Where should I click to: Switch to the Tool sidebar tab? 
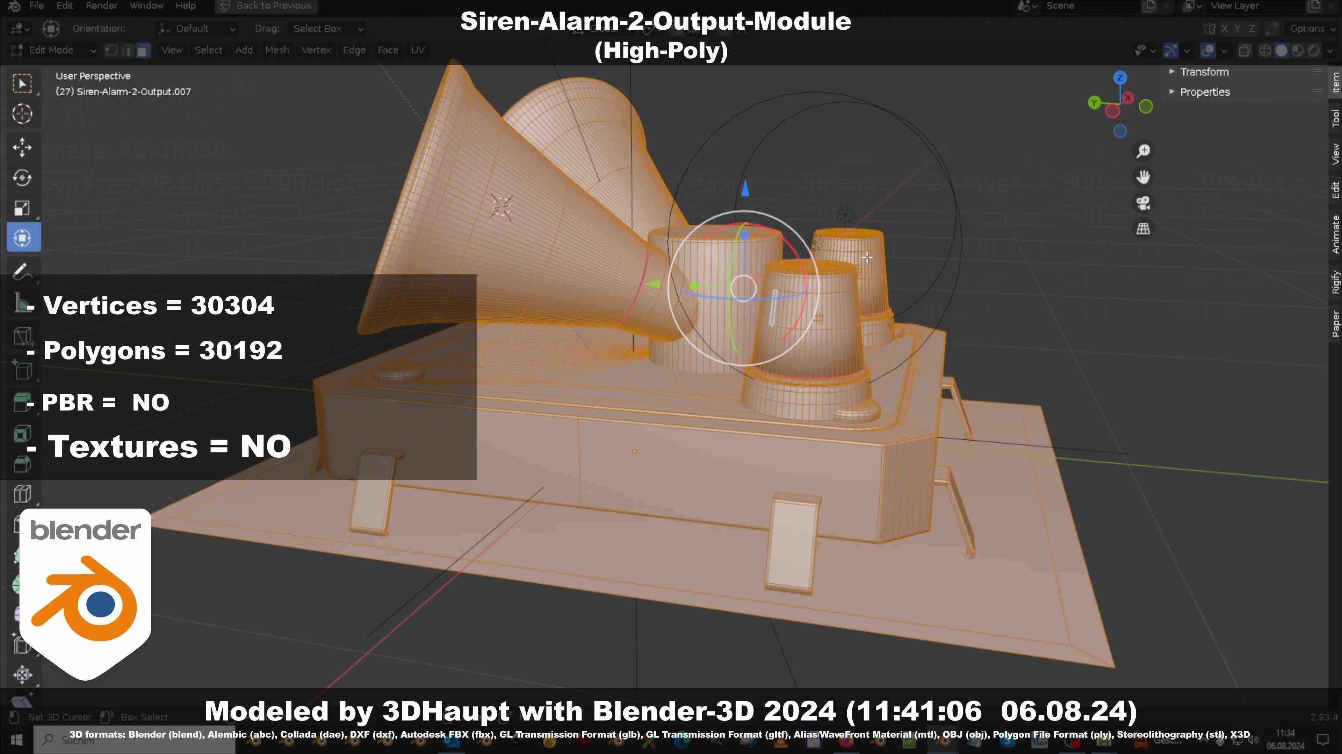point(1335,118)
